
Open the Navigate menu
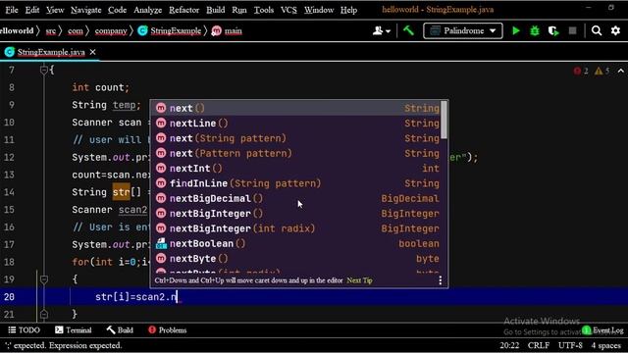85,10
